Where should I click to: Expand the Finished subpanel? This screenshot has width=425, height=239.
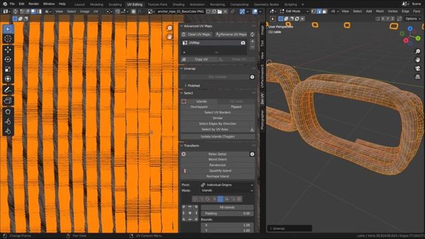point(186,86)
